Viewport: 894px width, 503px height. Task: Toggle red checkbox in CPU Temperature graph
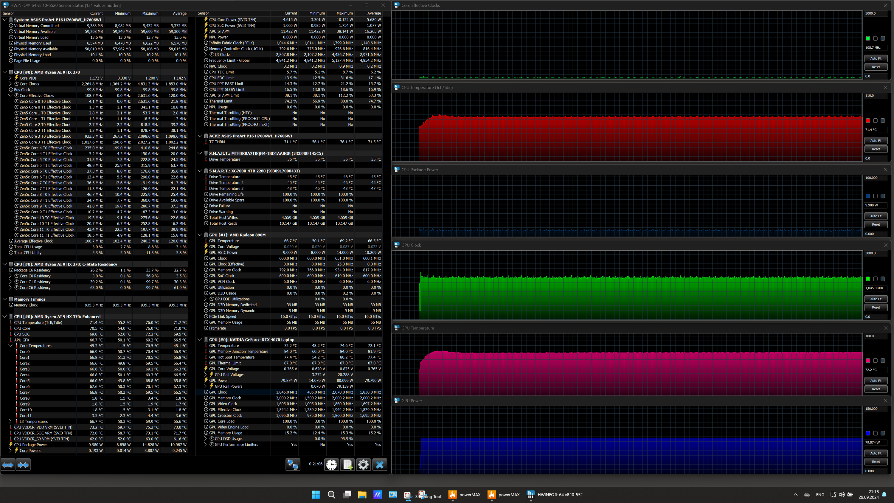(x=868, y=120)
